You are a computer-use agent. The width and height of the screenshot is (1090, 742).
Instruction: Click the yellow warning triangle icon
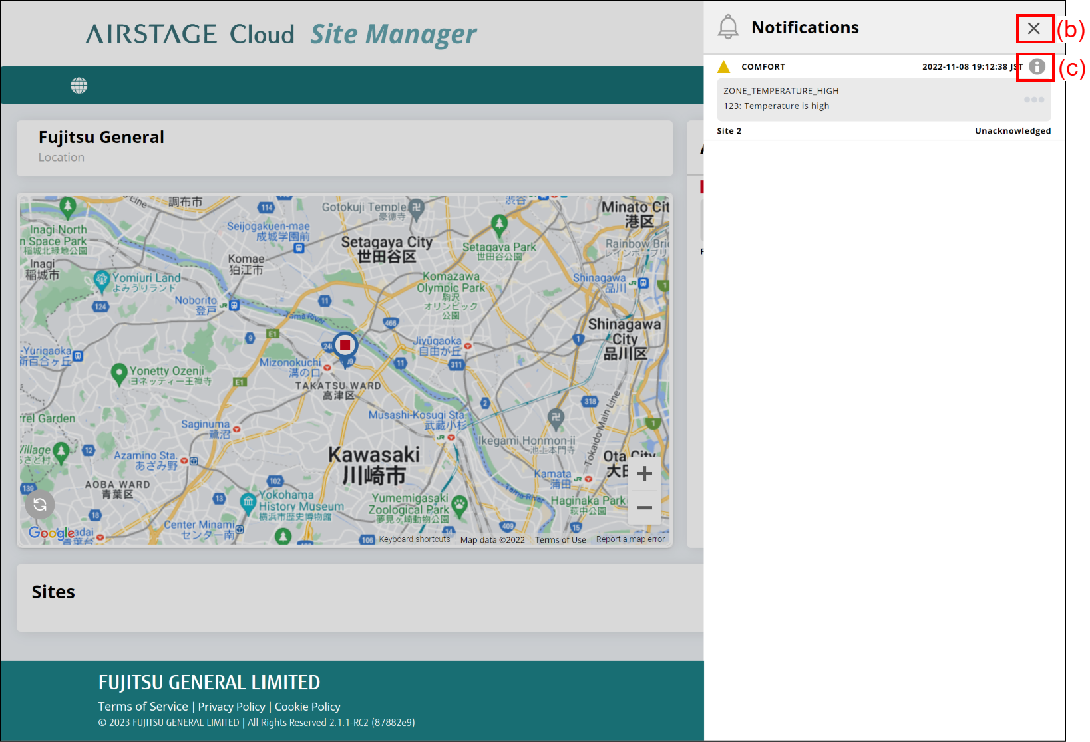724,67
